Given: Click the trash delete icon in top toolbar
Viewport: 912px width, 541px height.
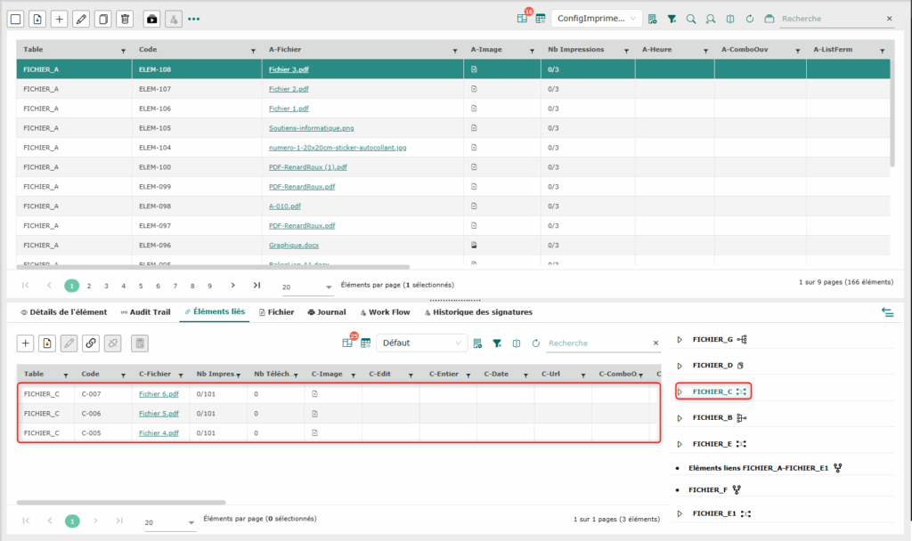Looking at the screenshot, I should click(126, 19).
